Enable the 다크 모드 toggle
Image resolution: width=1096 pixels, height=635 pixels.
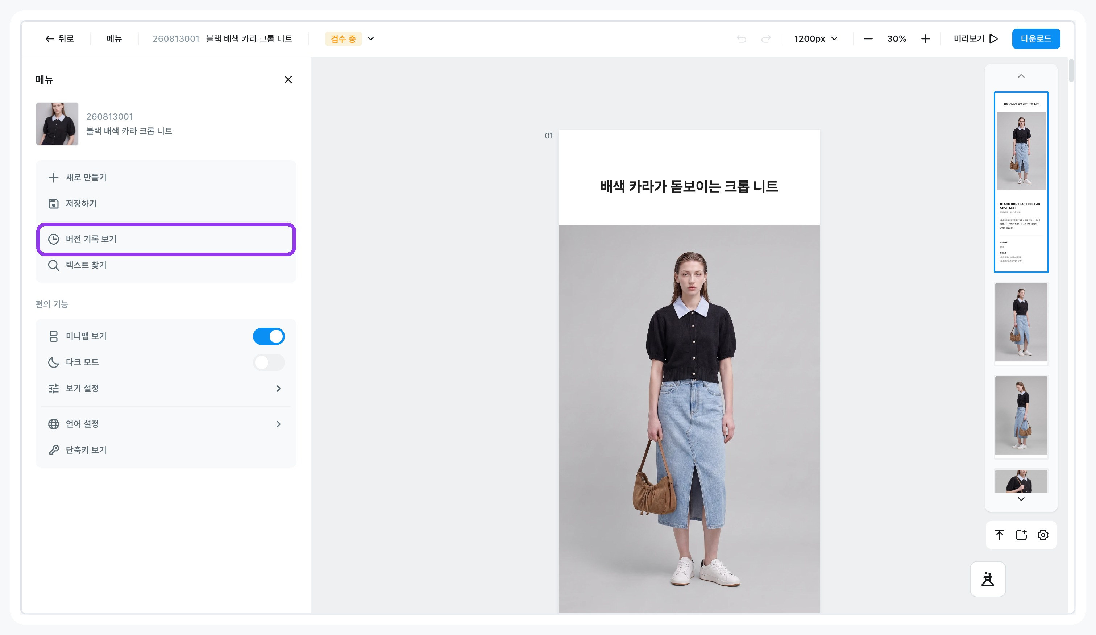[269, 362]
